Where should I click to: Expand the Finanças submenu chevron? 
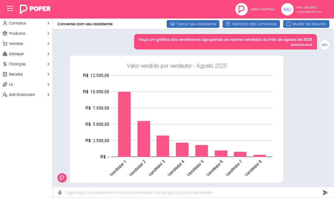(x=48, y=64)
